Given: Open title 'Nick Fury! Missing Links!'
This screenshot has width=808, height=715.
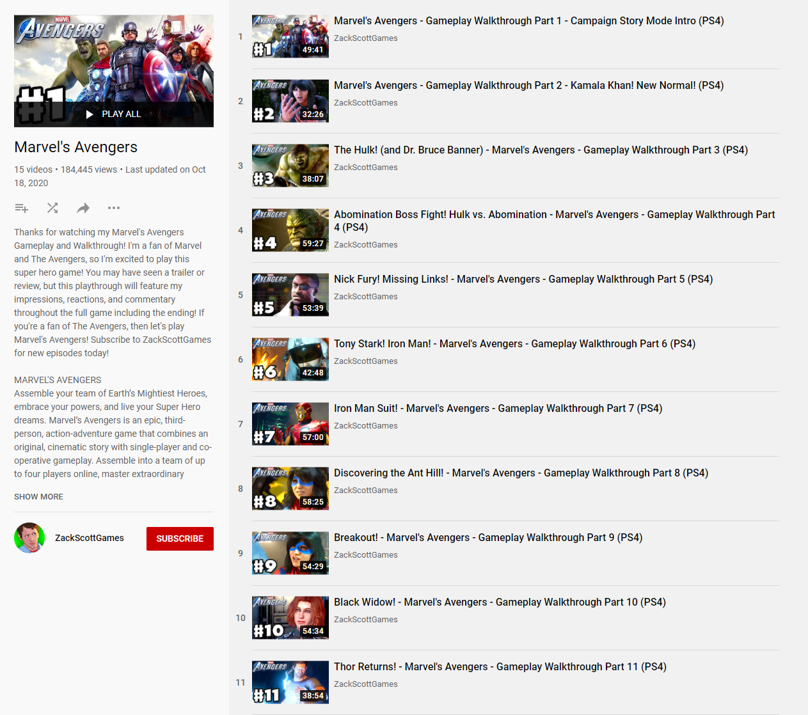Looking at the screenshot, I should [x=523, y=279].
